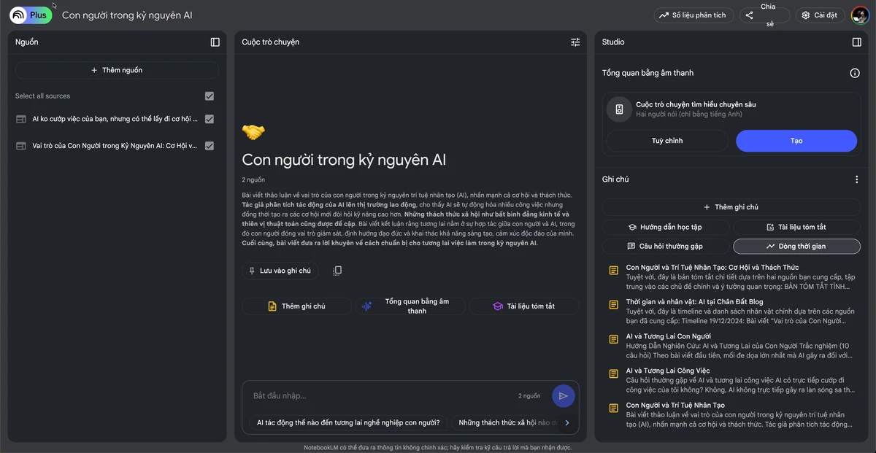Select suggestion 'AI tác động thế nào'

click(x=348, y=422)
